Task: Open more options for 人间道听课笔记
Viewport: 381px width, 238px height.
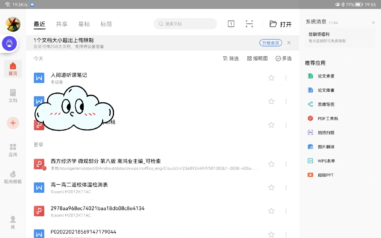Action: tap(286, 78)
